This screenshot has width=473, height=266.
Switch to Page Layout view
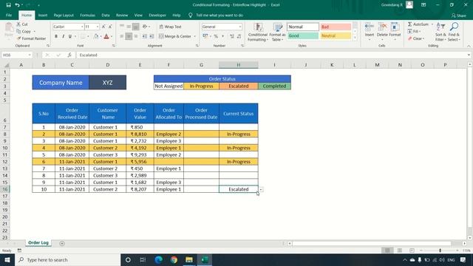pyautogui.click(x=399, y=250)
